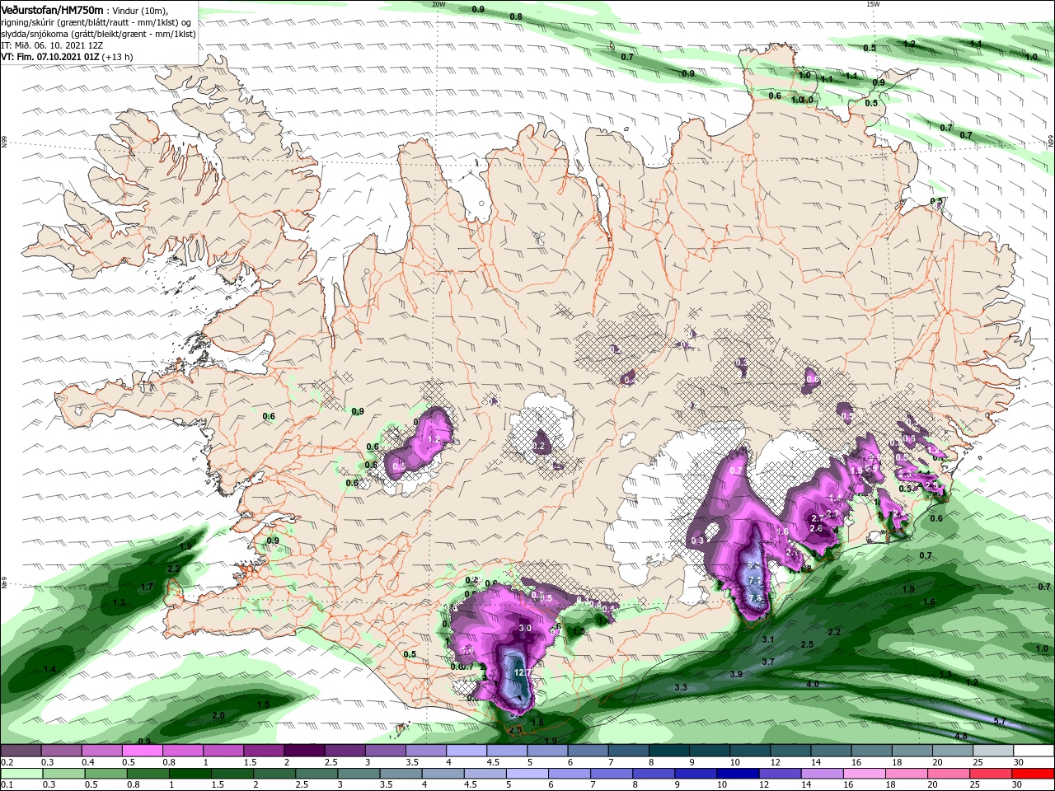
Task: Select the pale green 0.1 rain legend swatch
Action: (x=21, y=774)
